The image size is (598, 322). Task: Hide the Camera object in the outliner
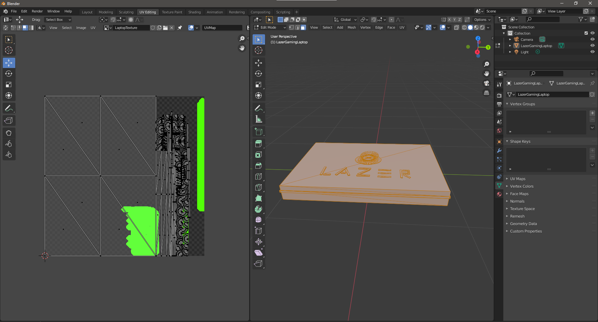pyautogui.click(x=592, y=39)
